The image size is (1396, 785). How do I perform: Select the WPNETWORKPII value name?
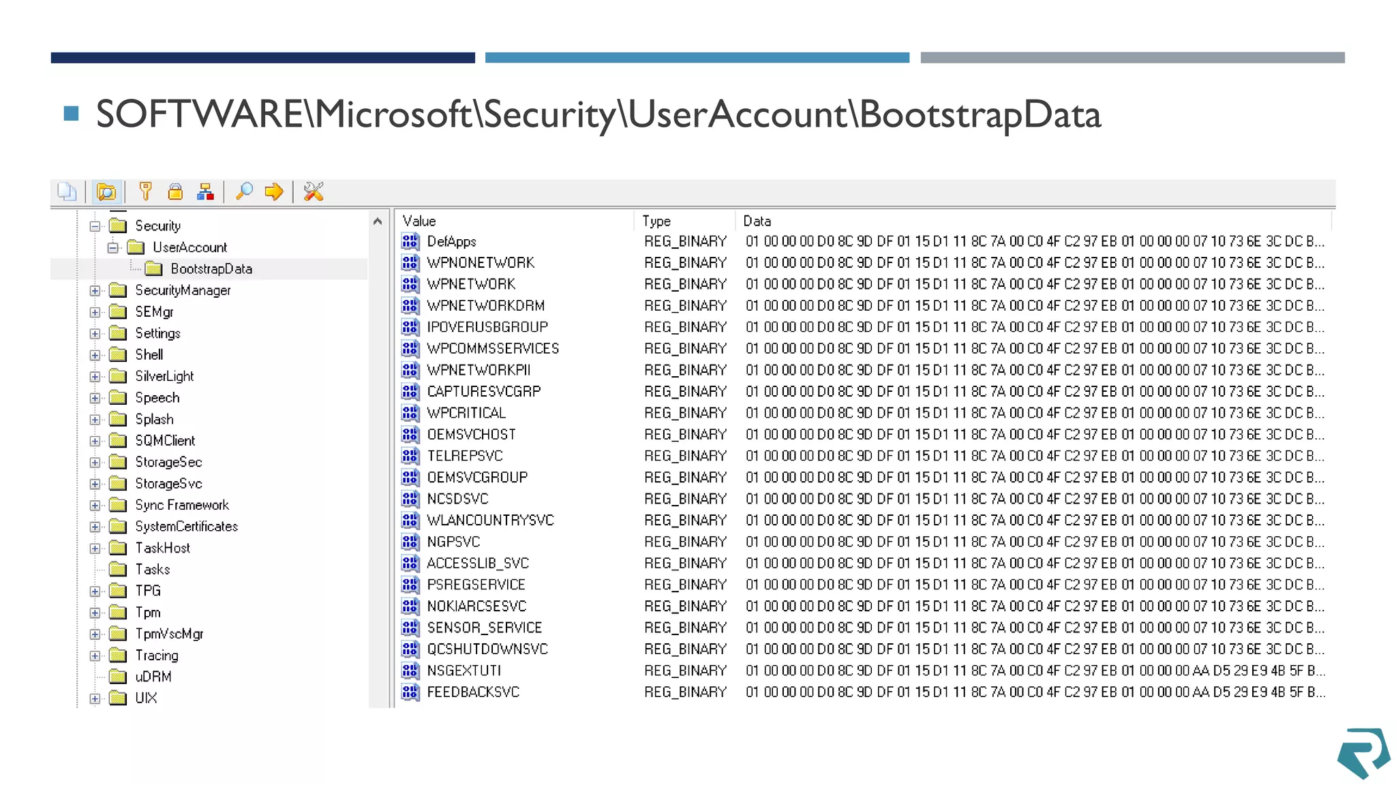click(x=479, y=370)
